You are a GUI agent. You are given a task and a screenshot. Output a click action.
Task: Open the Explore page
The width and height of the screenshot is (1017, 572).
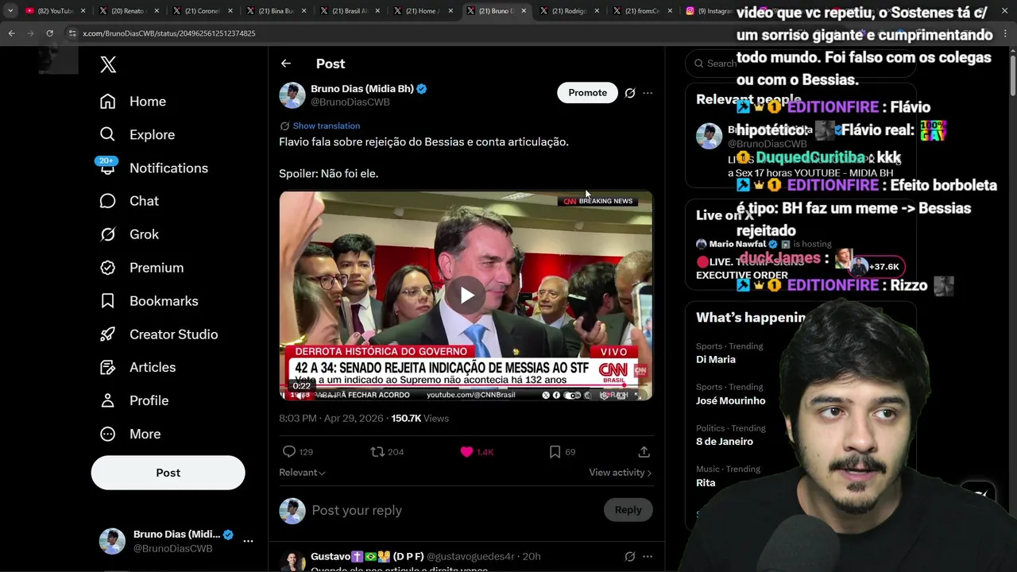pyautogui.click(x=137, y=135)
